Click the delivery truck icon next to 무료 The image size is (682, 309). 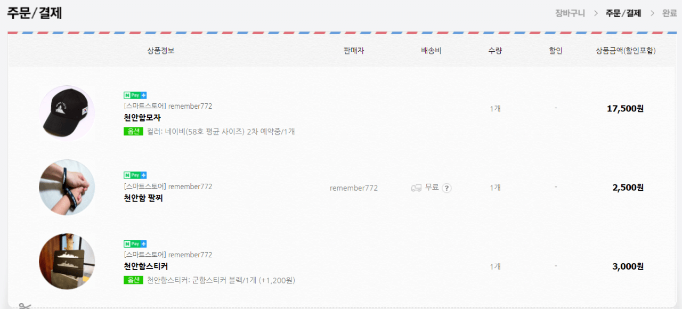[416, 188]
